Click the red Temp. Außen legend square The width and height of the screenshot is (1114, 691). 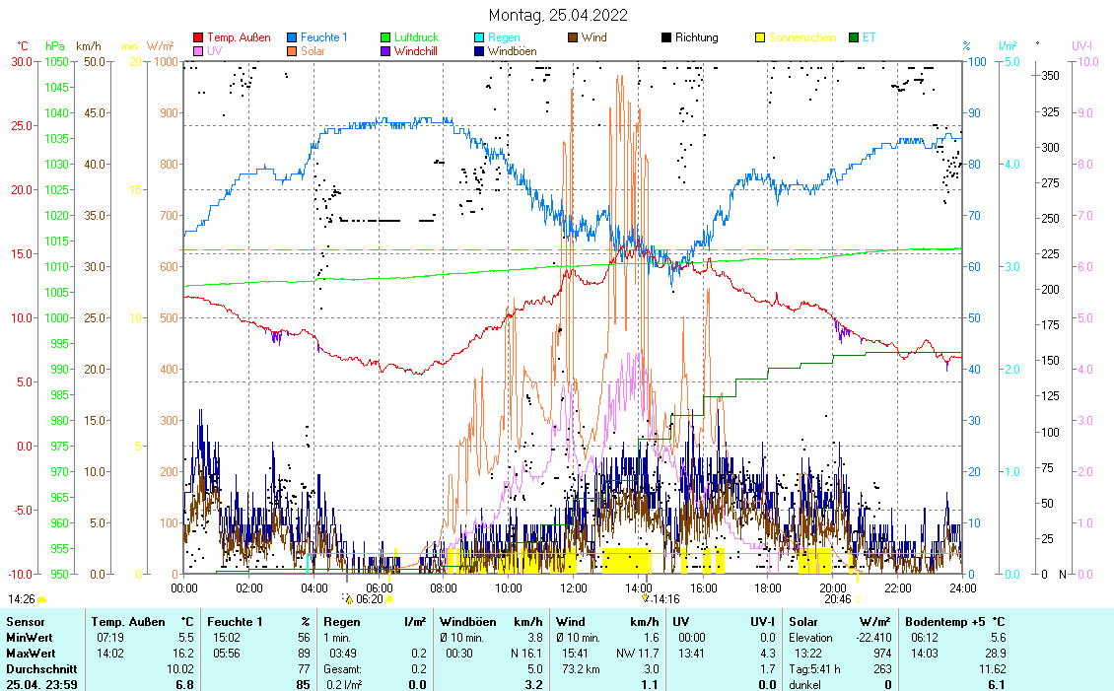[199, 38]
